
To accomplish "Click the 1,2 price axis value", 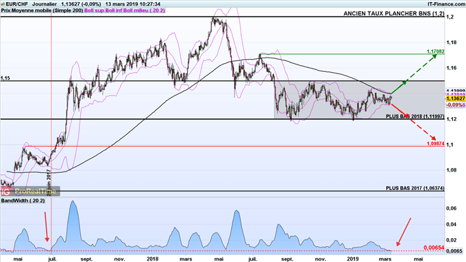I will click(x=450, y=17).
